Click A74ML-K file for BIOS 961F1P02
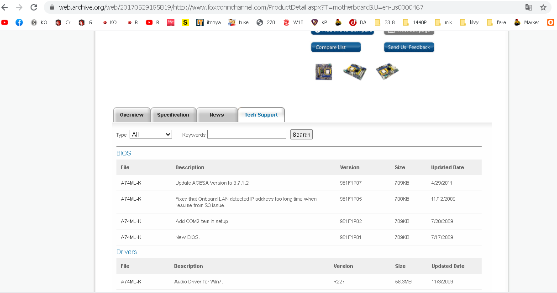557x293 pixels. (x=131, y=221)
